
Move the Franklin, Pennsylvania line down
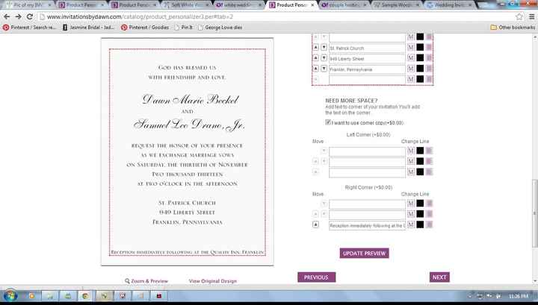[x=324, y=69]
